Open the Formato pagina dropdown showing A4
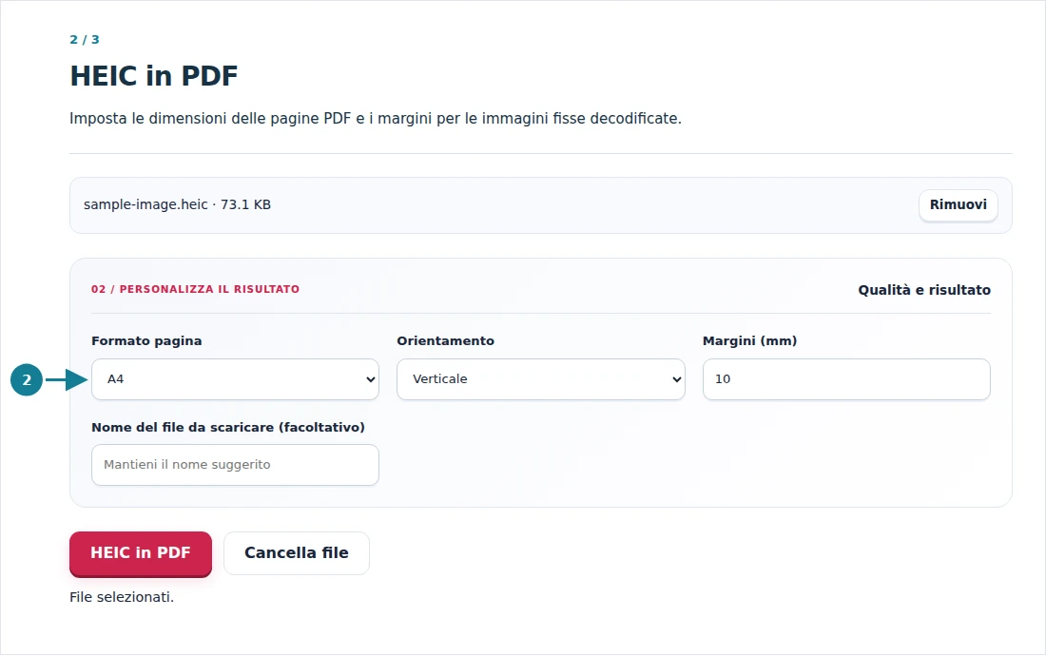This screenshot has height=656, width=1046. pos(235,379)
